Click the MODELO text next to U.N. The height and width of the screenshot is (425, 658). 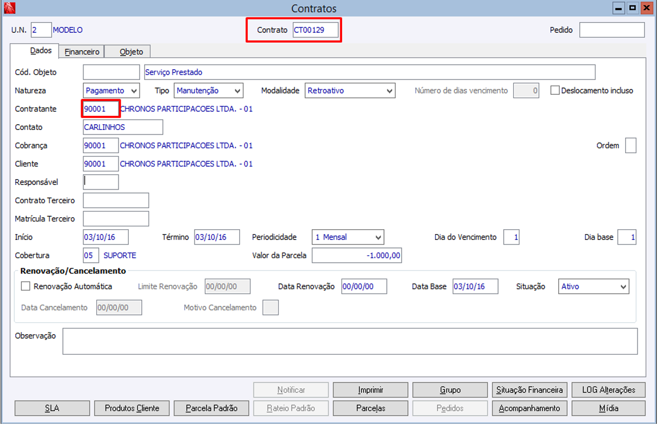coord(68,30)
